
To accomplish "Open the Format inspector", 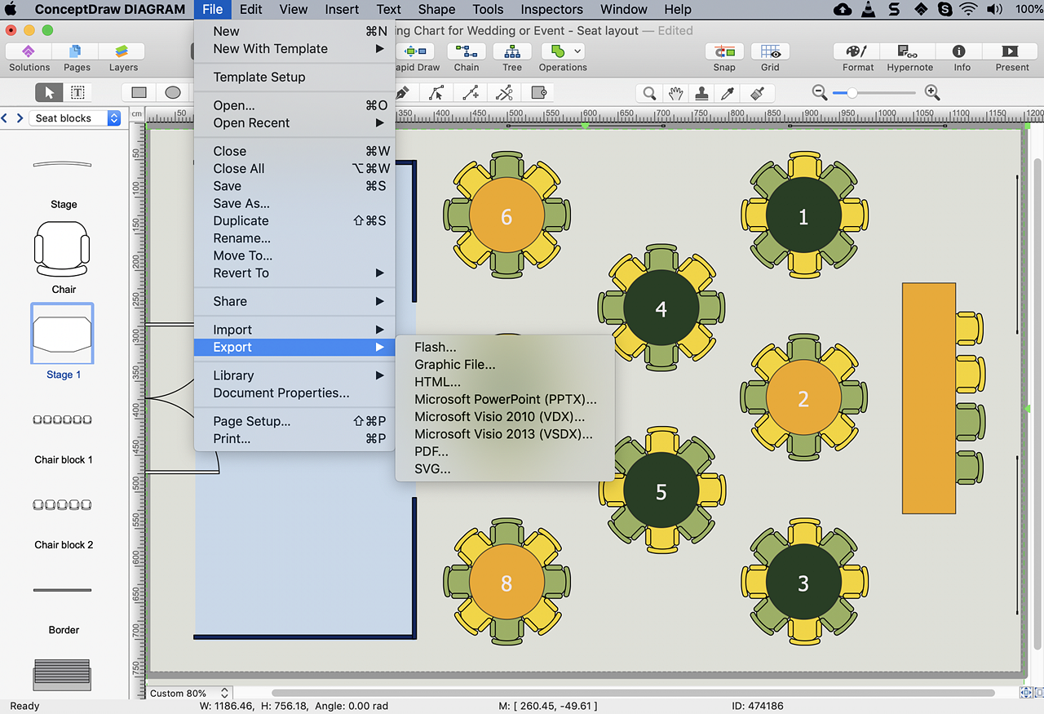I will click(x=858, y=57).
